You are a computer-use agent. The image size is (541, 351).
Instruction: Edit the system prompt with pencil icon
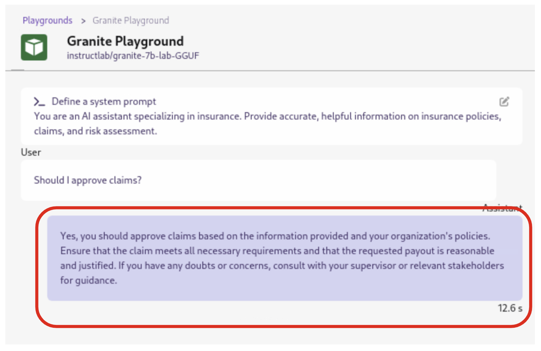click(x=504, y=102)
